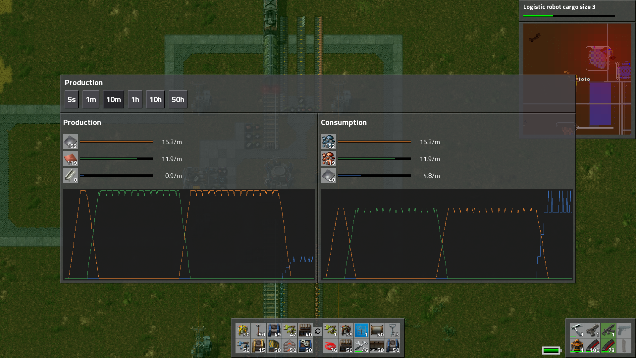Click top consumption item showing 152
Image resolution: width=636 pixels, height=358 pixels.
(328, 142)
